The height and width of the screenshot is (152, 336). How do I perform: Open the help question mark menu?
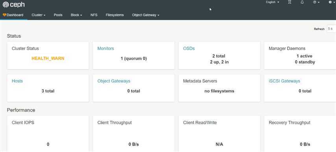[316, 2]
